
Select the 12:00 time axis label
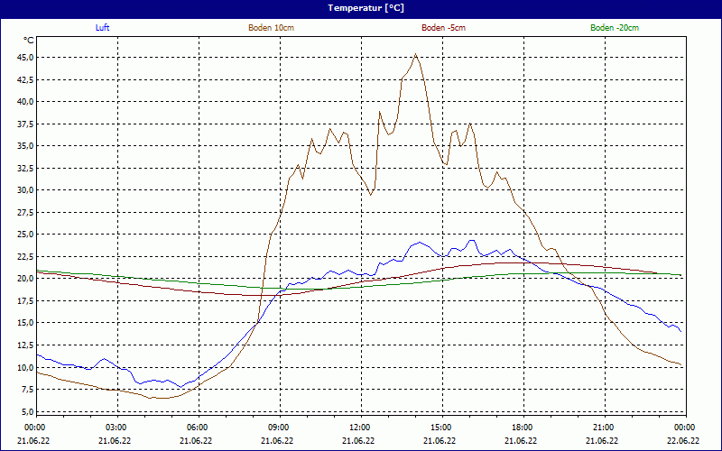(360, 428)
